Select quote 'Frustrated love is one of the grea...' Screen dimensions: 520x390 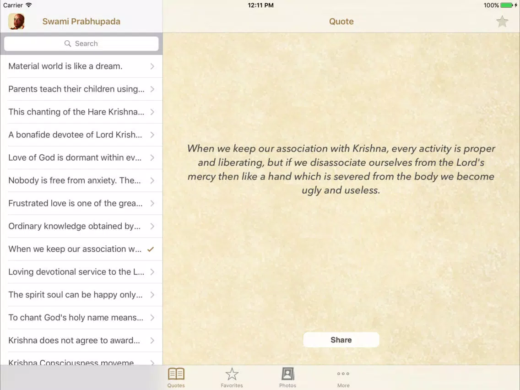tap(81, 203)
